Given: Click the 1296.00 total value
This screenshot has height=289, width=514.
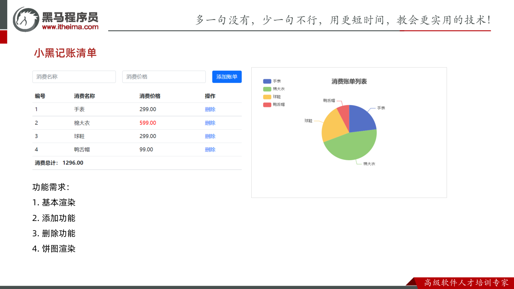Looking at the screenshot, I should coord(73,163).
